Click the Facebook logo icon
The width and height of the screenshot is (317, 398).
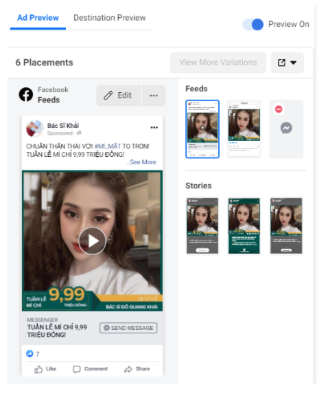click(26, 94)
